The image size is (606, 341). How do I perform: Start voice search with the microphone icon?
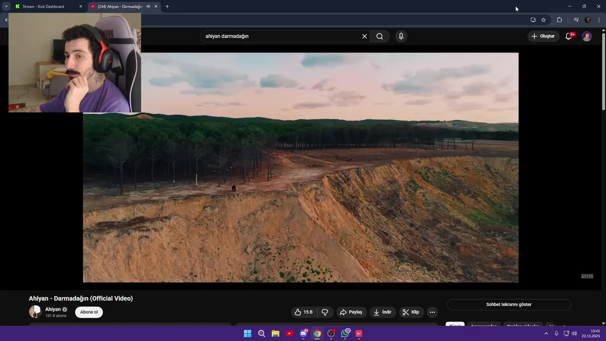[401, 36]
